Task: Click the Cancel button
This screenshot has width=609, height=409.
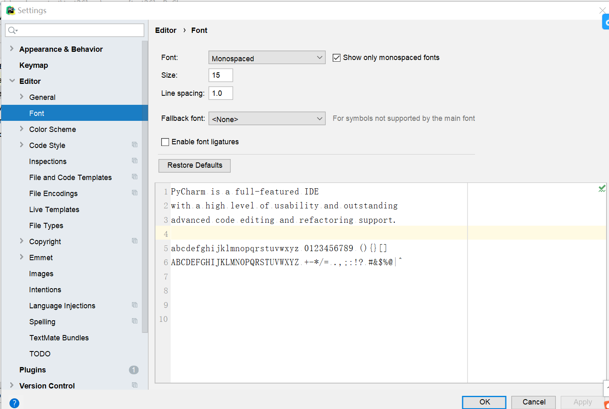Action: click(534, 402)
